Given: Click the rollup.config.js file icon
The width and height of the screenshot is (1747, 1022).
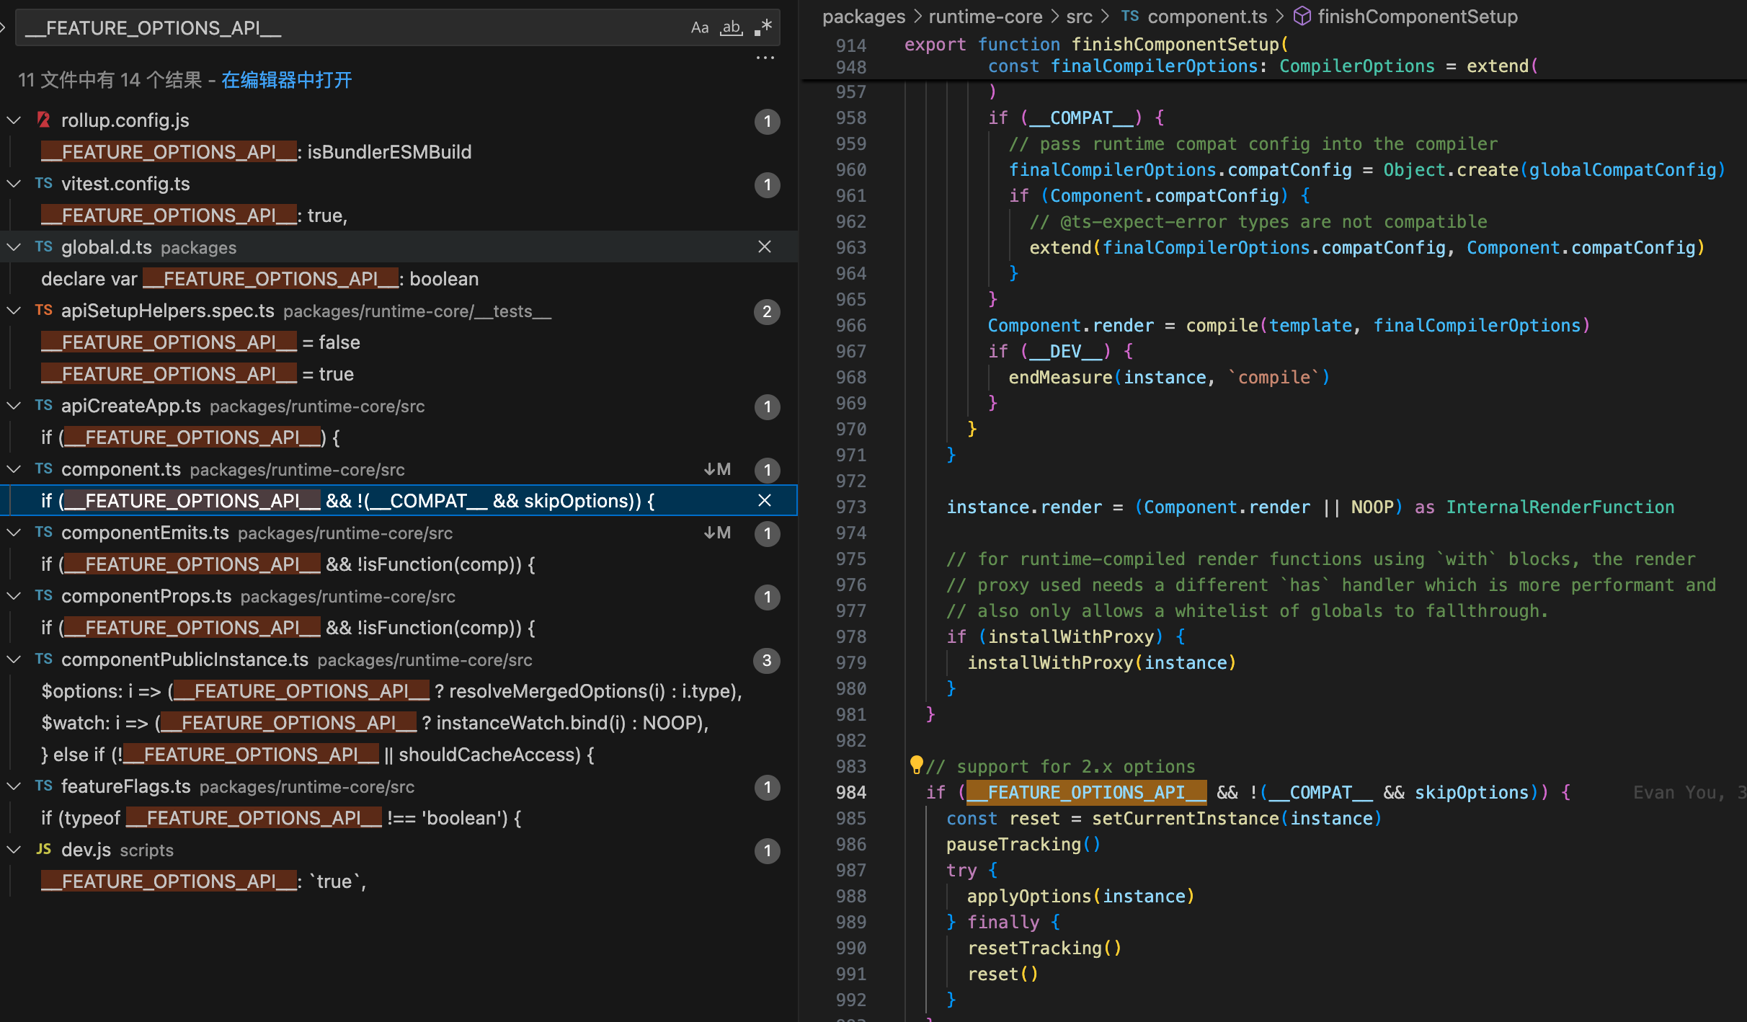Looking at the screenshot, I should click(44, 120).
